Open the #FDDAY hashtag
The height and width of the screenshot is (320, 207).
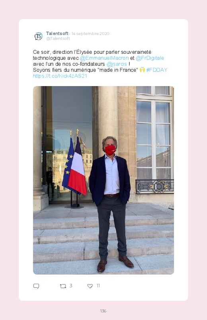pos(156,70)
